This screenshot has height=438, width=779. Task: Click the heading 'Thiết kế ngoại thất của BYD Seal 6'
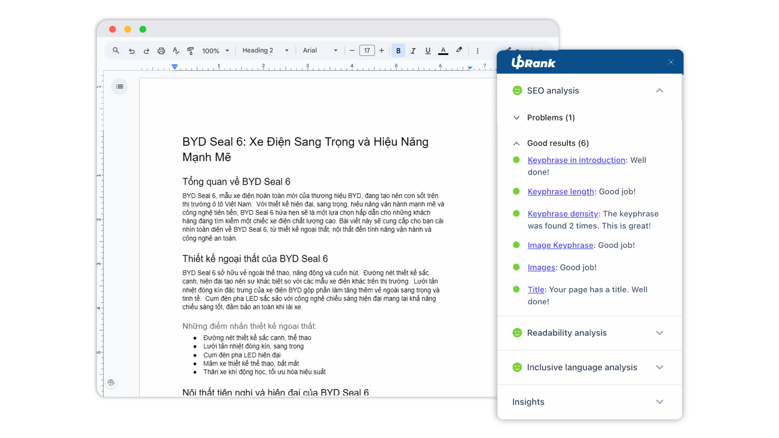coord(255,259)
